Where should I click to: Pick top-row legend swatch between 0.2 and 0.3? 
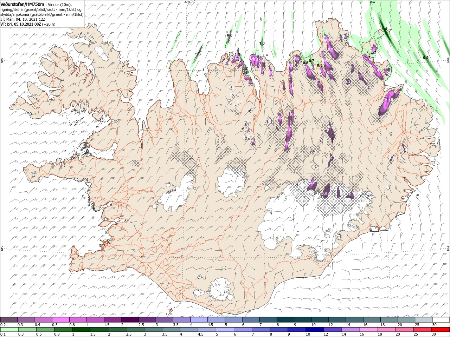pos(9,320)
